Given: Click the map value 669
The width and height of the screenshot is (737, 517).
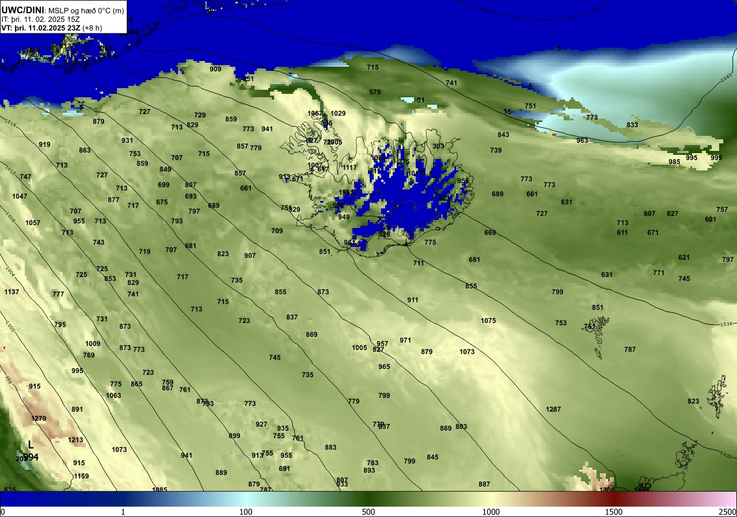Looking at the screenshot, I should coord(490,233).
